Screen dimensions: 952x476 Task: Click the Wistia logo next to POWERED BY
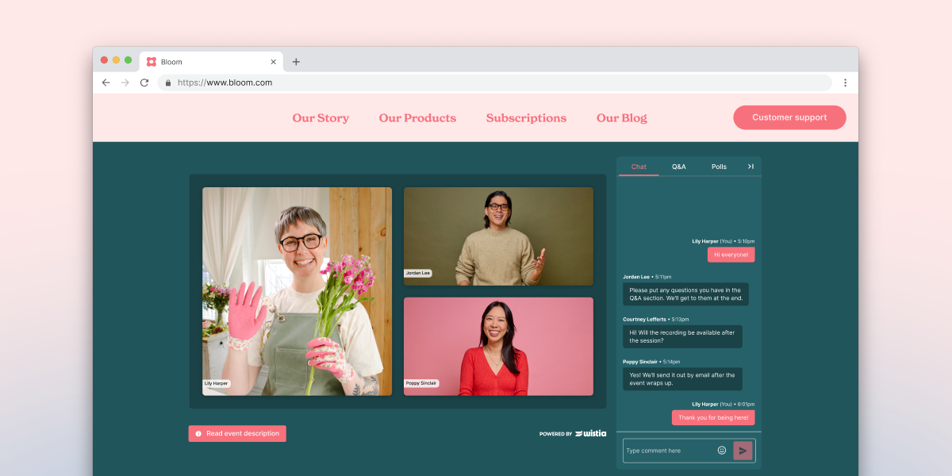point(592,433)
